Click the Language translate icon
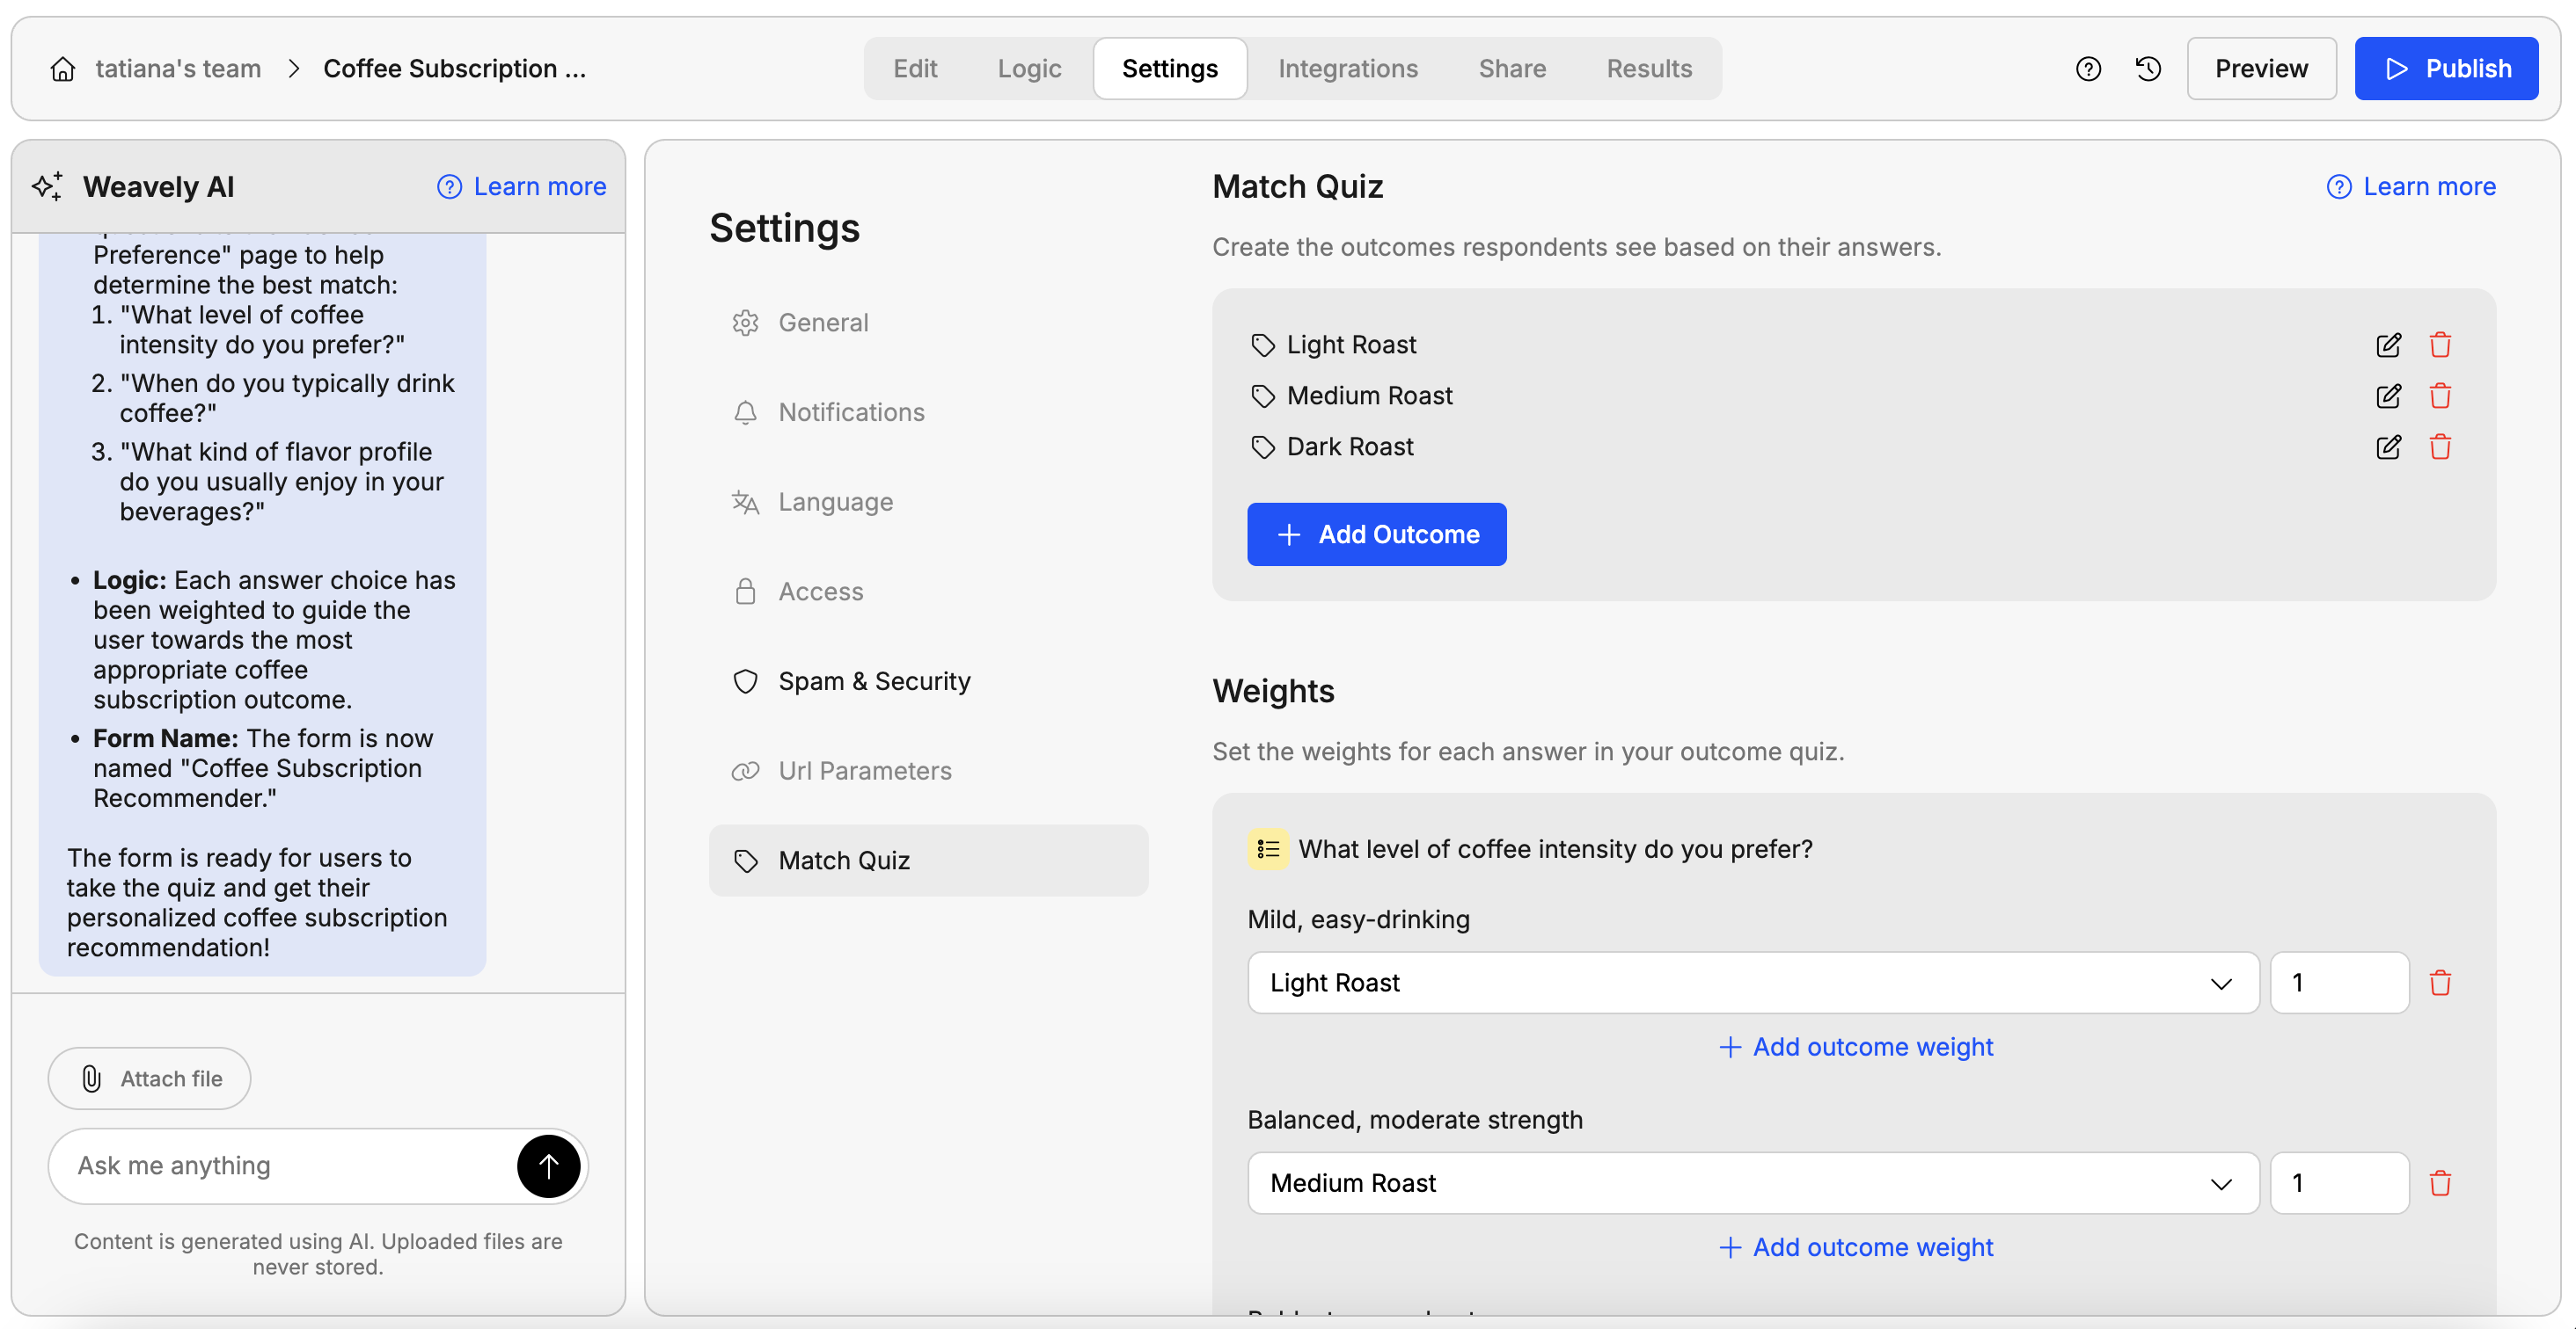This screenshot has width=2576, height=1329. (745, 503)
